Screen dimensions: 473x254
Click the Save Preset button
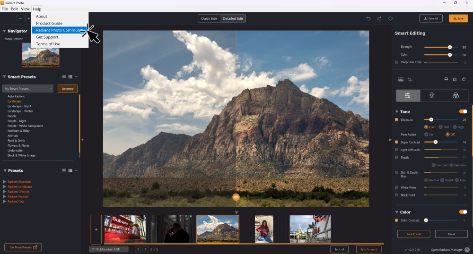point(413,234)
